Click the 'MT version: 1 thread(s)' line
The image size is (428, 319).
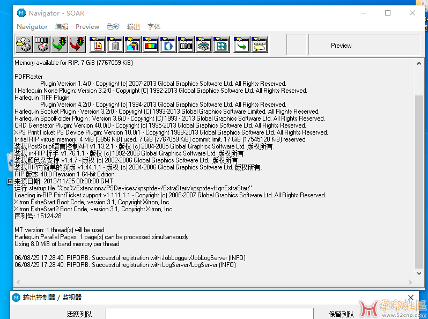(x=60, y=230)
